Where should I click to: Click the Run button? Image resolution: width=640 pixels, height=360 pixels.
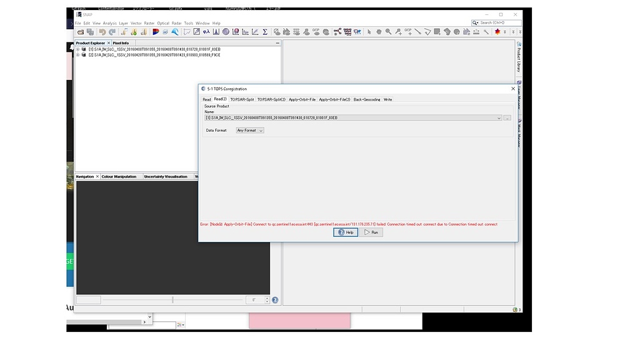(x=372, y=232)
